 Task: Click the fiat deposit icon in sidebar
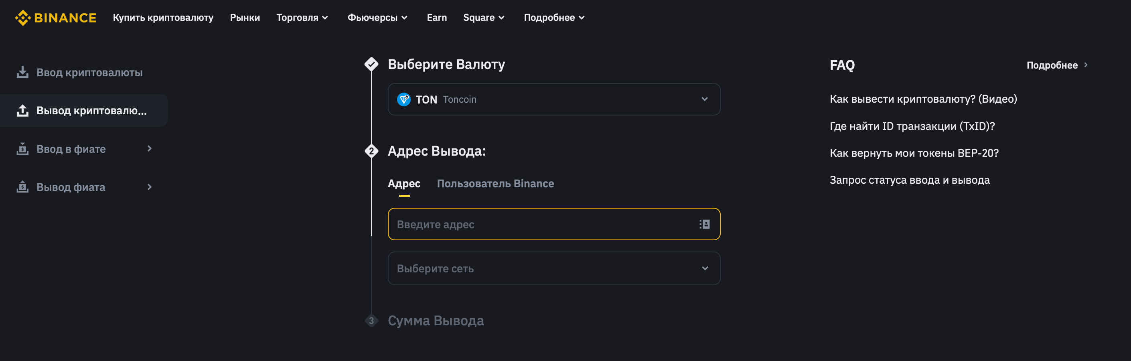pyautogui.click(x=22, y=149)
